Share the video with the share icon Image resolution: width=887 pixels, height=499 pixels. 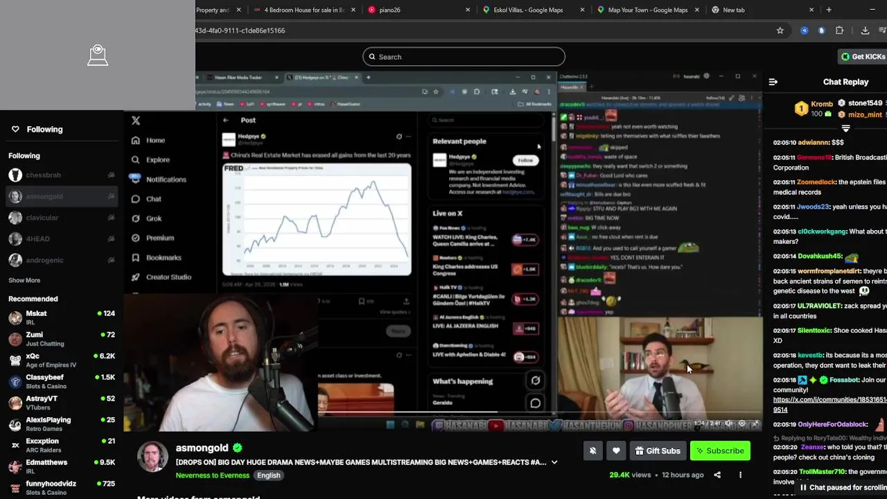[717, 475]
